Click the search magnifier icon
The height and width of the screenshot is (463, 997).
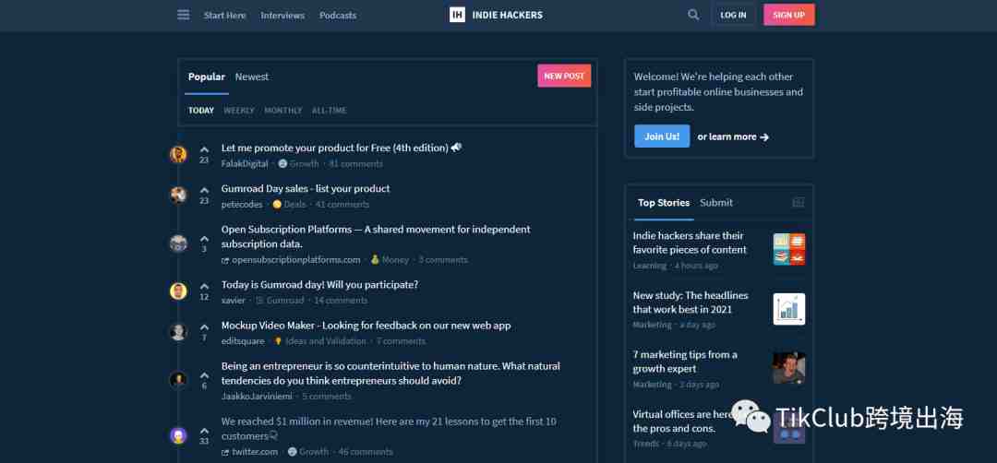[693, 15]
